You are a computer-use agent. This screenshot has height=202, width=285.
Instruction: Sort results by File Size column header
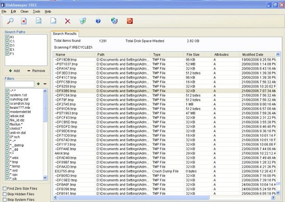pos(193,54)
